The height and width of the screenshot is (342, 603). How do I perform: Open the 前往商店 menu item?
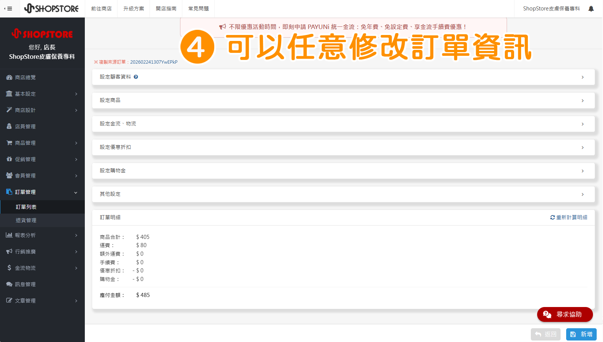coord(101,8)
